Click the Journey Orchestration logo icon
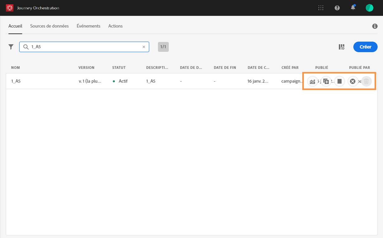 click(x=9, y=8)
